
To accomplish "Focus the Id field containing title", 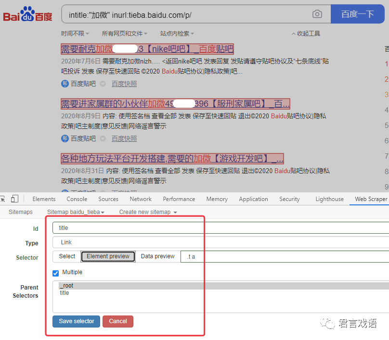I will 220,228.
